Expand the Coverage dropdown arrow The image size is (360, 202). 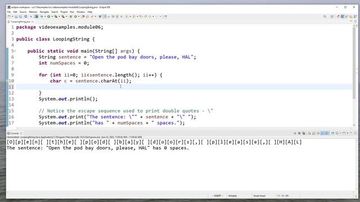coord(59,16)
